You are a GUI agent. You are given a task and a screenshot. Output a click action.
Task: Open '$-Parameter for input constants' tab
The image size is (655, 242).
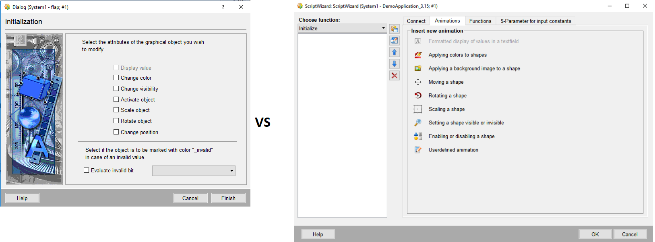pos(536,21)
